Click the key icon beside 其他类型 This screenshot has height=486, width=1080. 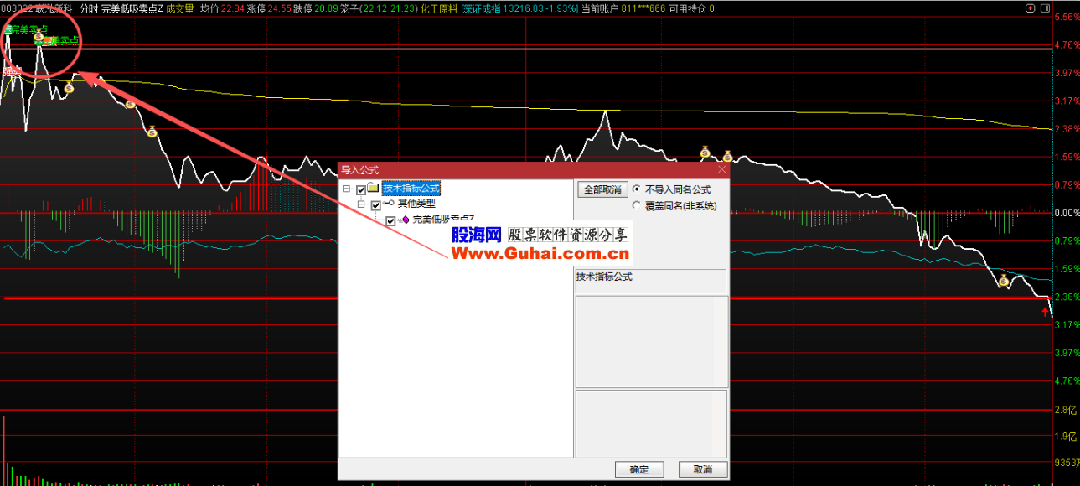coord(389,204)
